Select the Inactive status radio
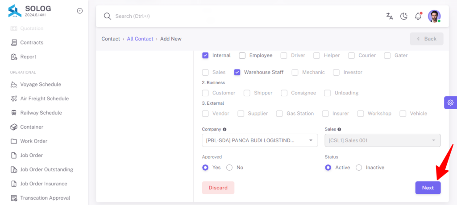Viewport: 457px width, 205px height. (x=359, y=168)
